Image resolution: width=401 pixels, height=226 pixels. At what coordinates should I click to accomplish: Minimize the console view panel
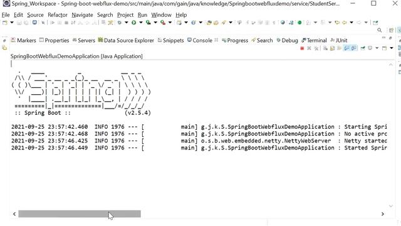(x=383, y=38)
